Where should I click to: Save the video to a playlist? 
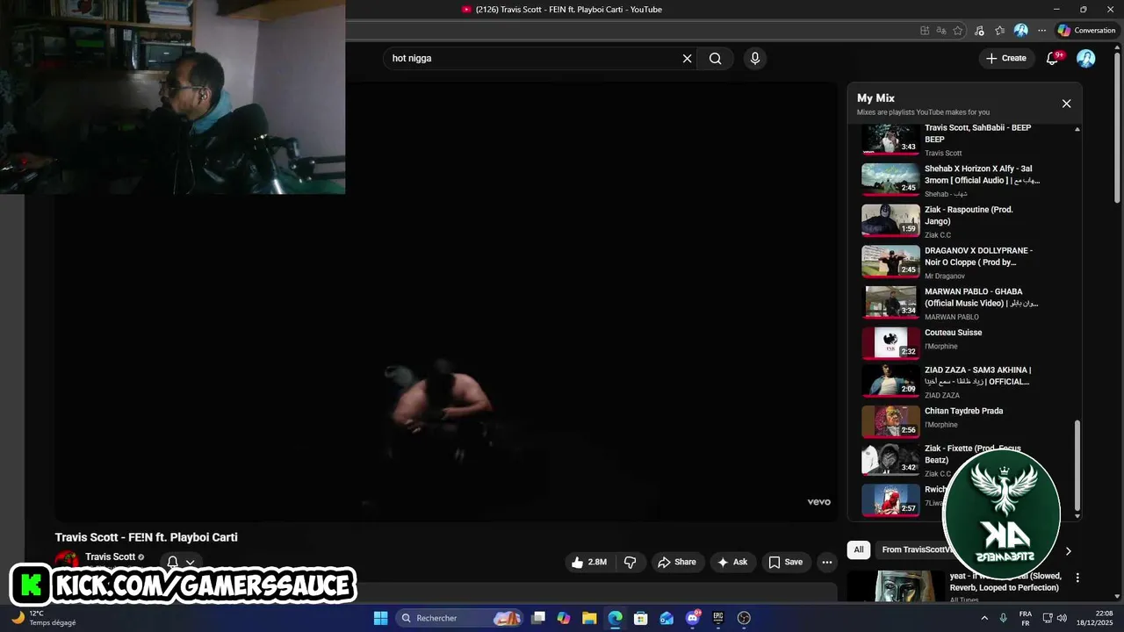785,563
